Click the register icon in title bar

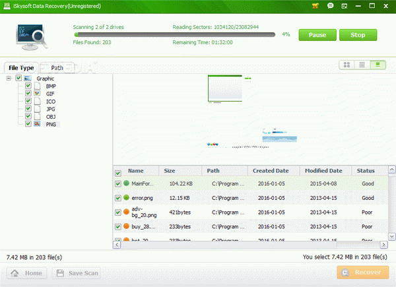(x=345, y=6)
